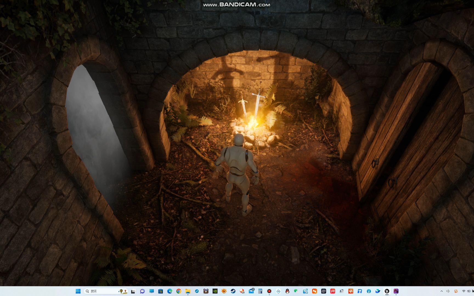Open the orange pinwheel app icon
Image resolution: width=474 pixels, height=296 pixels.
click(351, 291)
